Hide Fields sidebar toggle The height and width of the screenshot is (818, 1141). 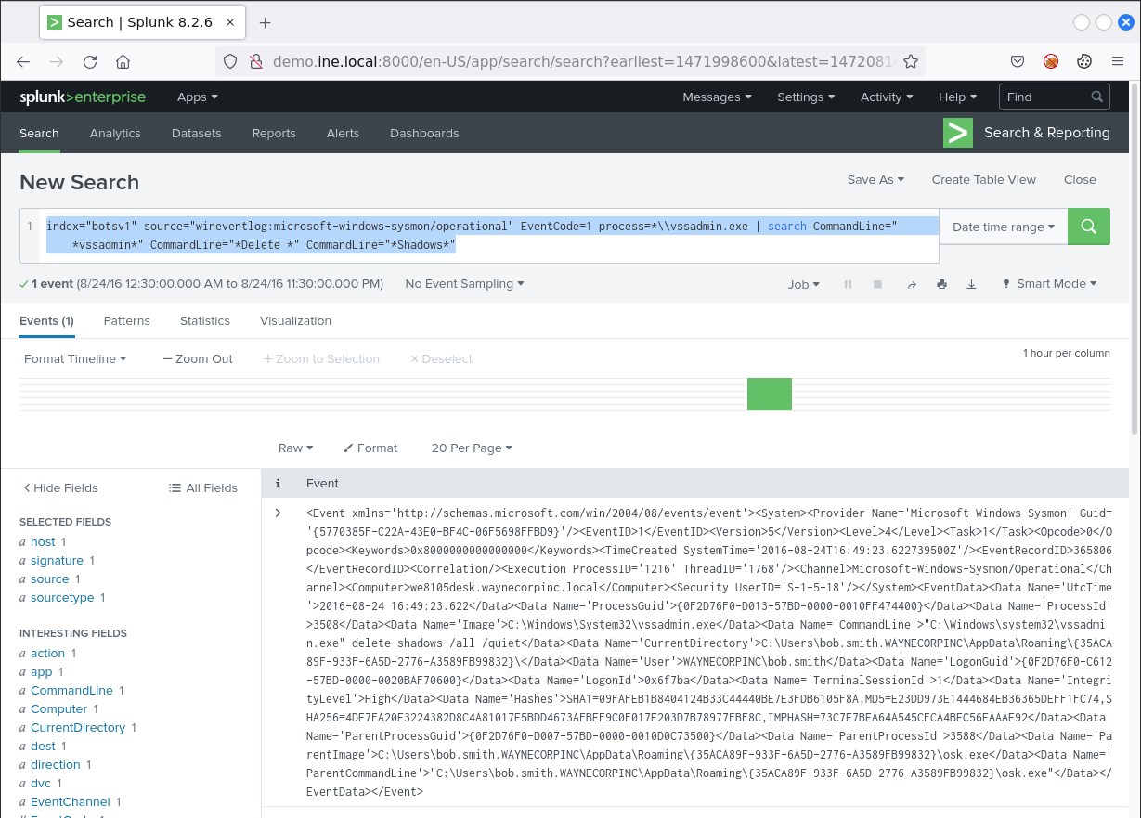[x=60, y=487]
